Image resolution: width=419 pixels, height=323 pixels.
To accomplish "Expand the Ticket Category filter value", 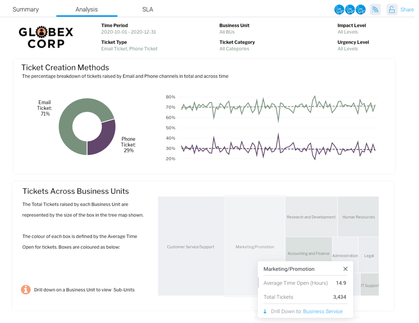I will click(x=234, y=49).
